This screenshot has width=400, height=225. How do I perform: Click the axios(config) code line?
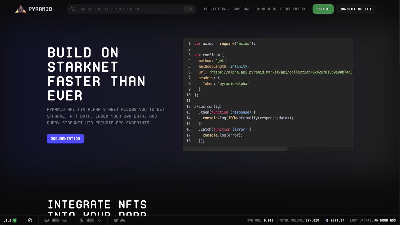pyautogui.click(x=208, y=107)
